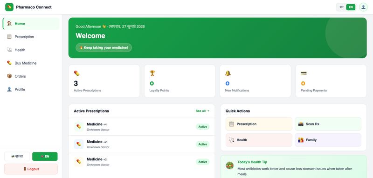Screen dimensions: 373x178
Task: Click the Pending Payments label
Action: (x=313, y=90)
